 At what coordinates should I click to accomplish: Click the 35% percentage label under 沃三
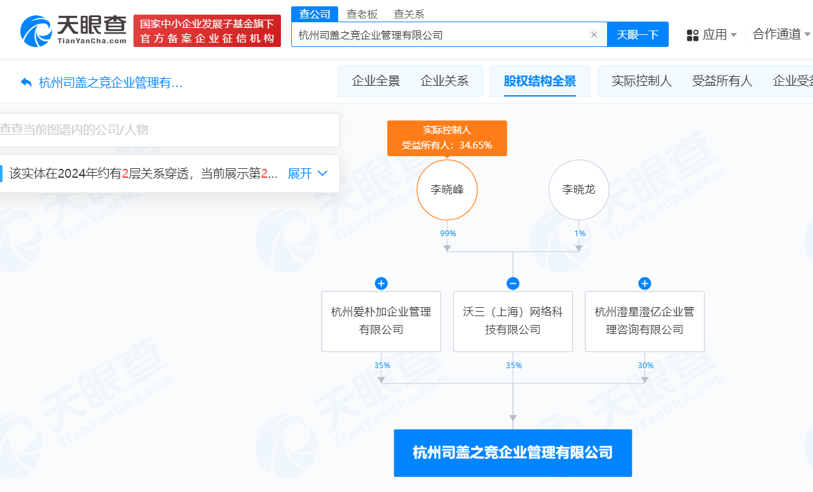[514, 365]
